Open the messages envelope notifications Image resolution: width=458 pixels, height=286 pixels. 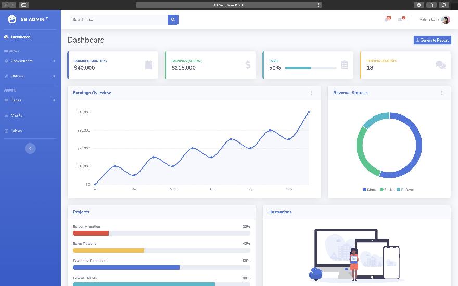pos(402,19)
